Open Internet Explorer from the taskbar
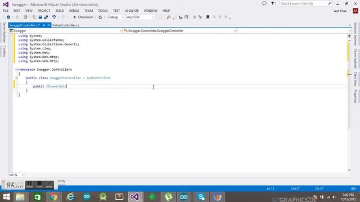This screenshot has width=360, height=202. (x=70, y=197)
